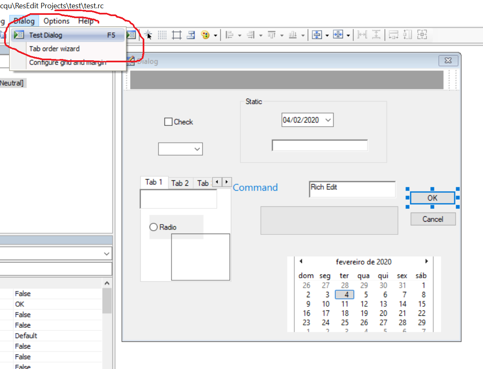
Task: Select Tab order wizard menu entry
Action: point(54,49)
